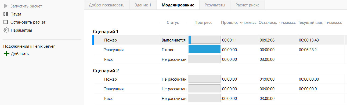Click current step value 00:06:28.2

[308, 50]
